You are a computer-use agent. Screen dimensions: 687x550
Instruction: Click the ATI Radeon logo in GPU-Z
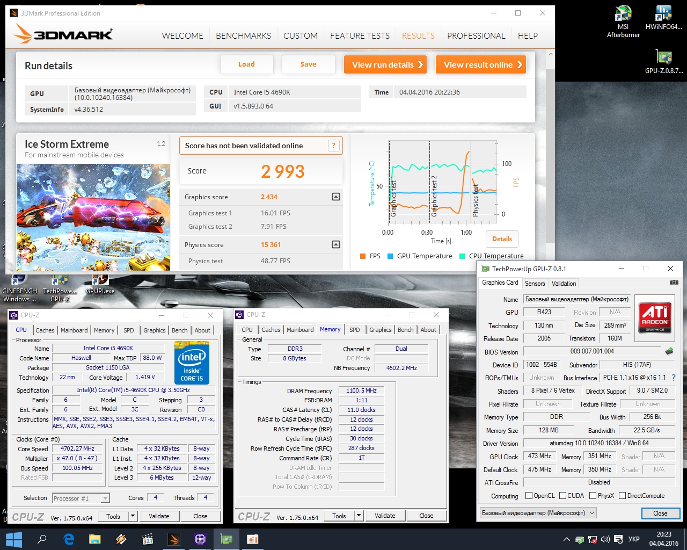coord(655,317)
